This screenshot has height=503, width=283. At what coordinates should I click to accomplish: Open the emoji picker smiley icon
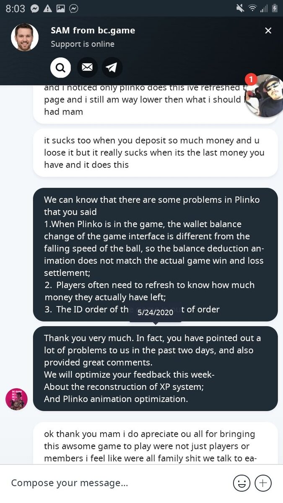click(241, 483)
